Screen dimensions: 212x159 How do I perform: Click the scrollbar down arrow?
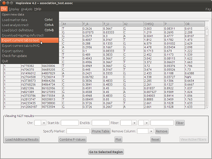207,108
